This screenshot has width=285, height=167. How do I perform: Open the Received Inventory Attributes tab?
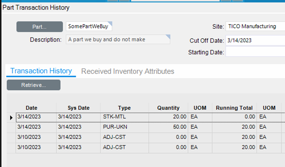point(128,71)
